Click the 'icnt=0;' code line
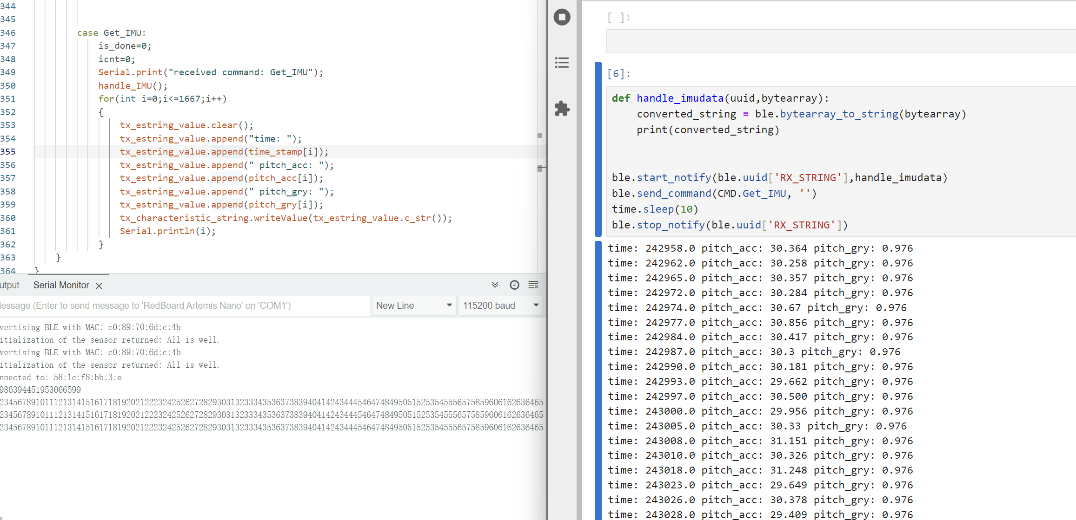Screen dimensions: 1076x520 click(x=117, y=59)
